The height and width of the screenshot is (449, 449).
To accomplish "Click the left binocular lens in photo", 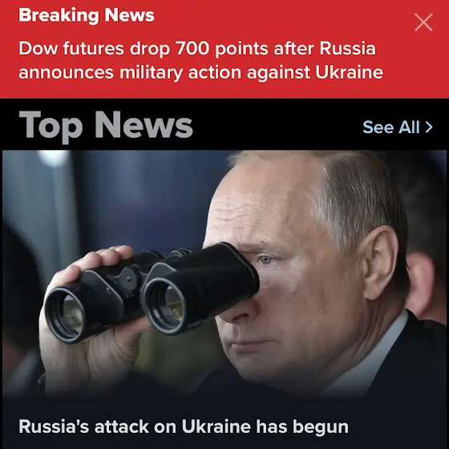I will (x=65, y=315).
